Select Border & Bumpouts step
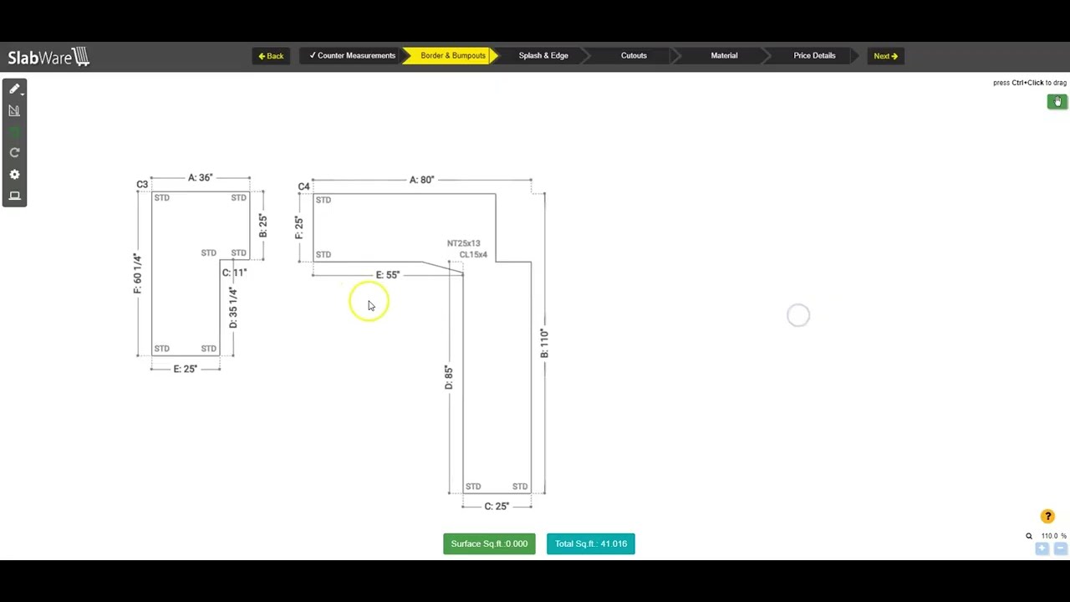The width and height of the screenshot is (1070, 602). tap(452, 56)
